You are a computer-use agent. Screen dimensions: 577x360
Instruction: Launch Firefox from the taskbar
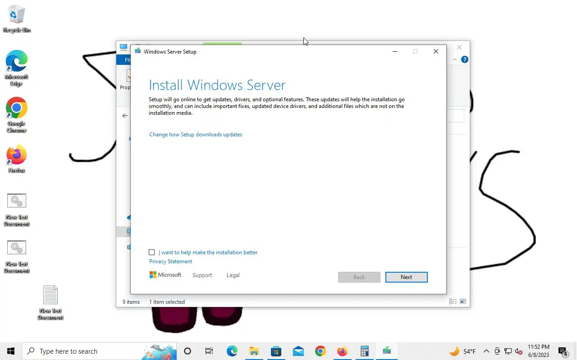[342, 351]
